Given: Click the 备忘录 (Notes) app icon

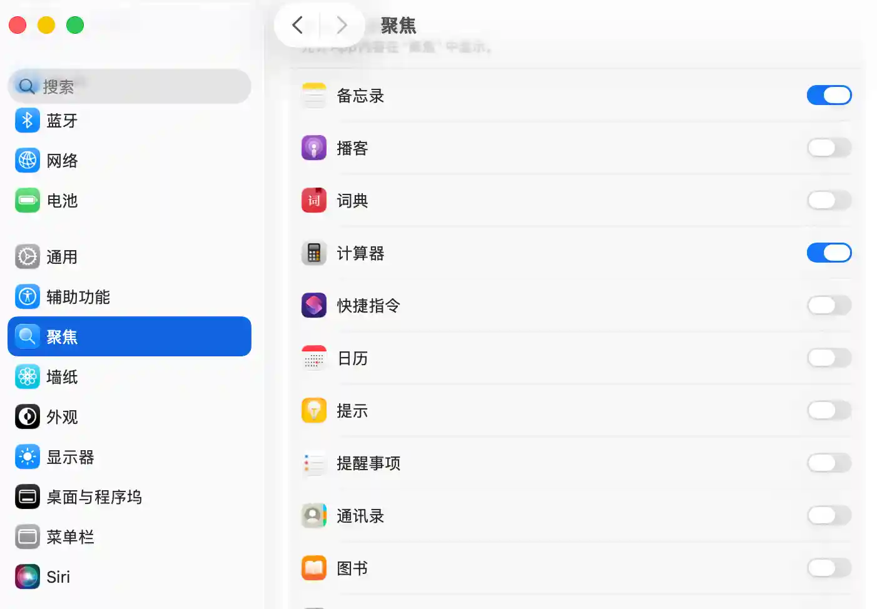Looking at the screenshot, I should tap(313, 95).
